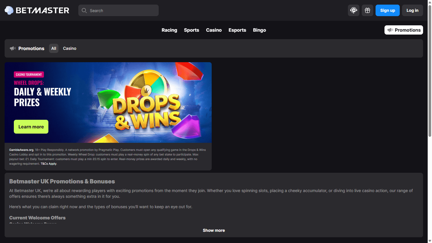The image size is (432, 243).
Task: Click the gift icon near Sign up
Action: [x=367, y=10]
